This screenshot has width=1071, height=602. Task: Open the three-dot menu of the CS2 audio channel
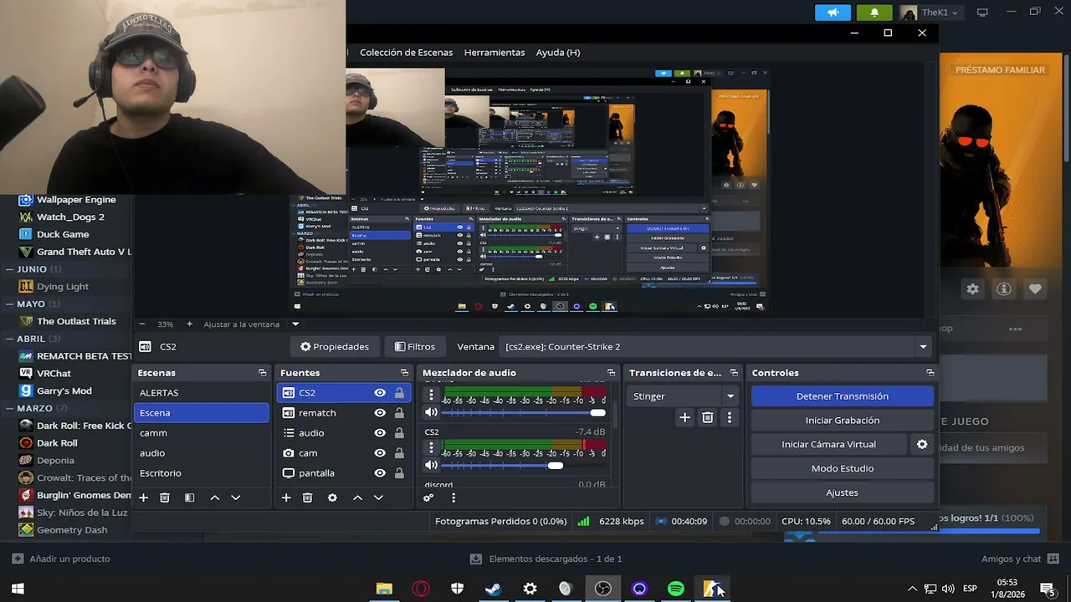click(432, 446)
